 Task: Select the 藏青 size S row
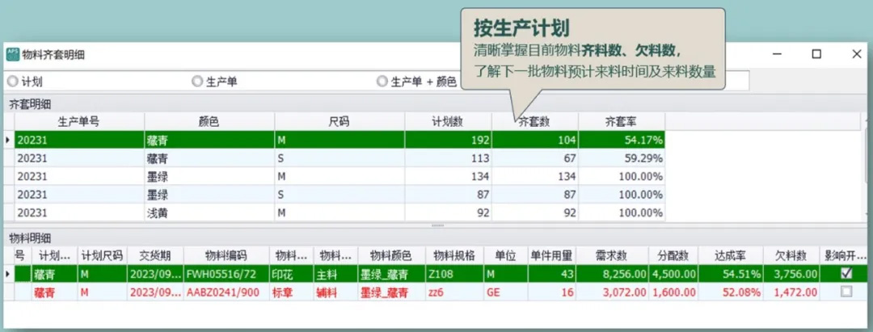[209, 158]
